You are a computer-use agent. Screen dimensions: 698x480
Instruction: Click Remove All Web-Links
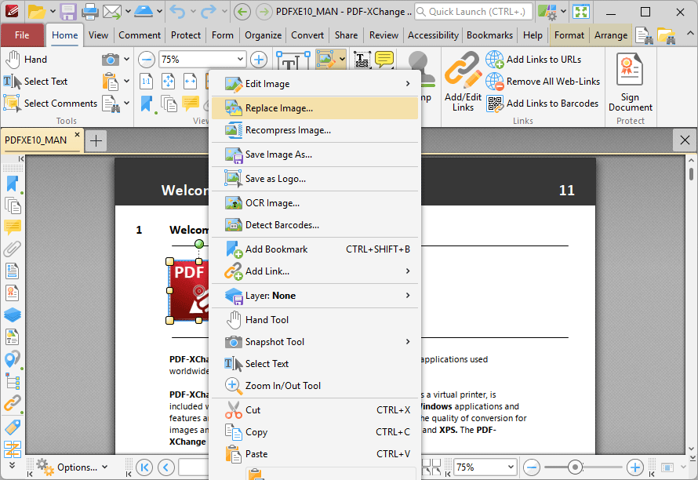tap(543, 82)
